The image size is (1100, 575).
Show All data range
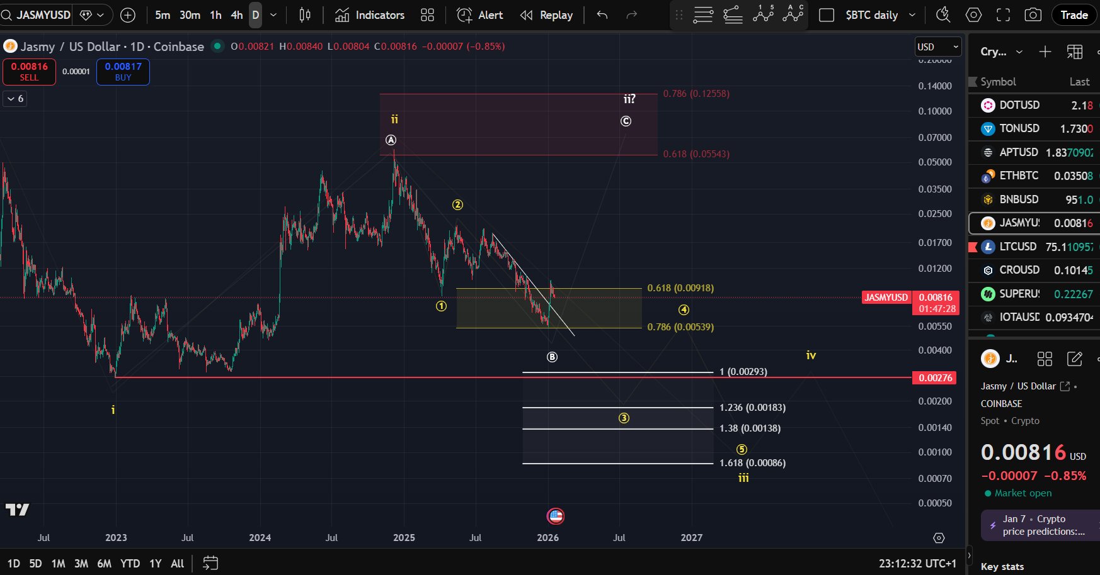(178, 564)
